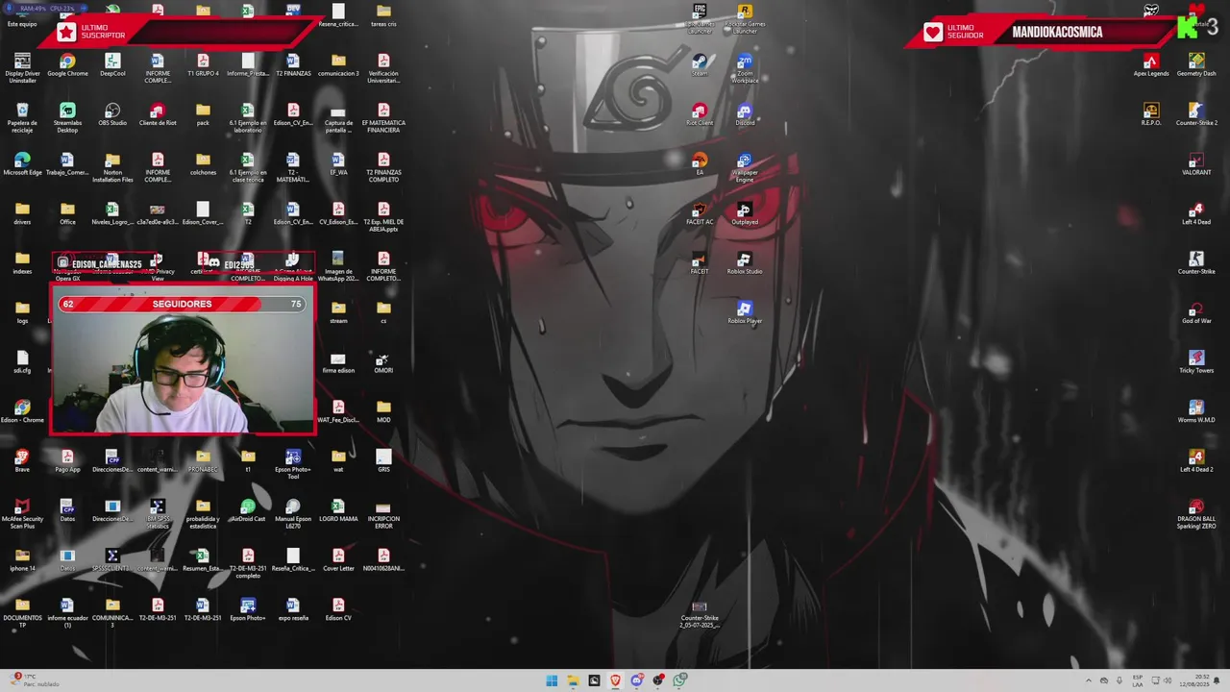Viewport: 1230px width, 692px height.
Task: Open the OMORI game shortcut
Action: pos(383,362)
